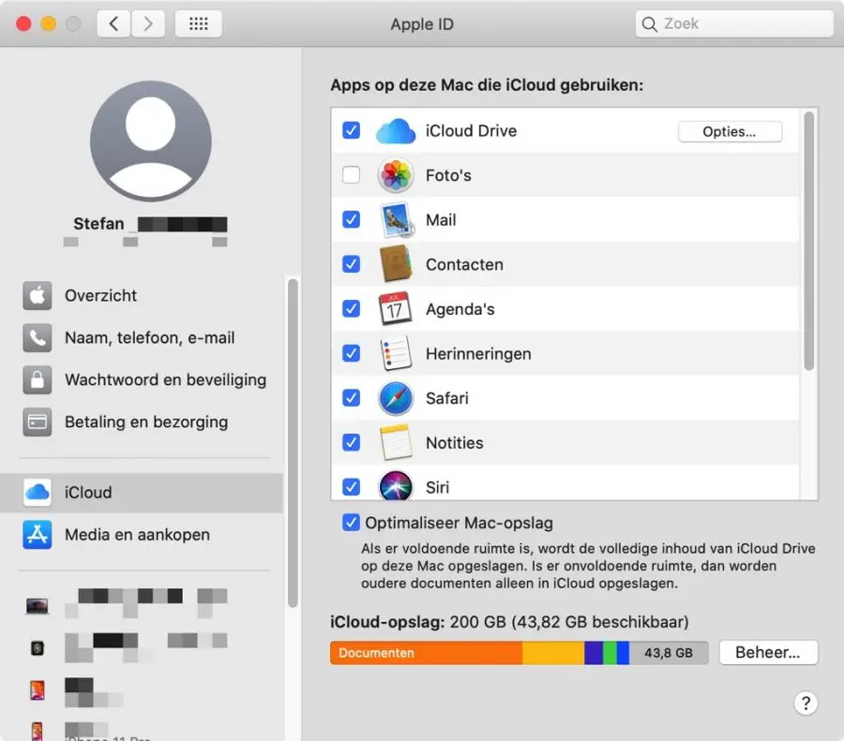Click the iCloud Drive cloud icon
Viewport: 844px width, 741px height.
pos(396,131)
